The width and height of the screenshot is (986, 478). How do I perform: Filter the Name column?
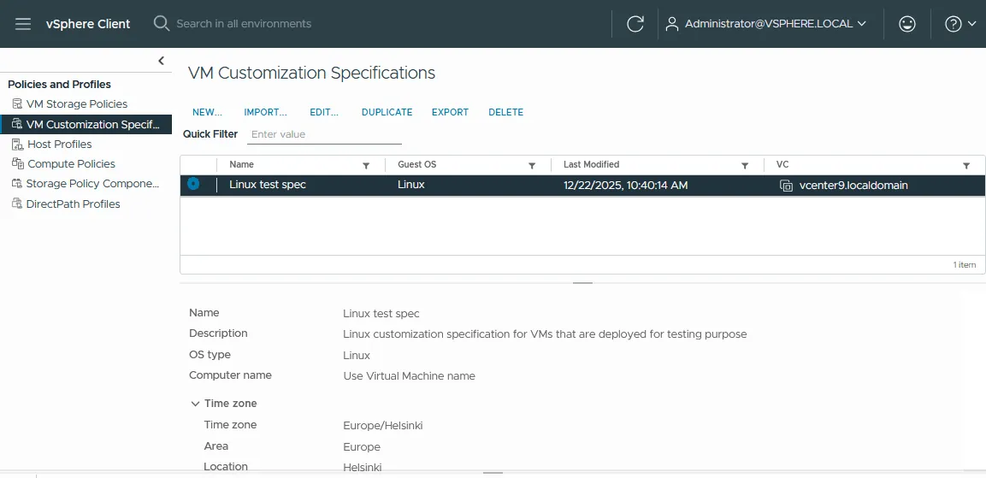tap(366, 165)
